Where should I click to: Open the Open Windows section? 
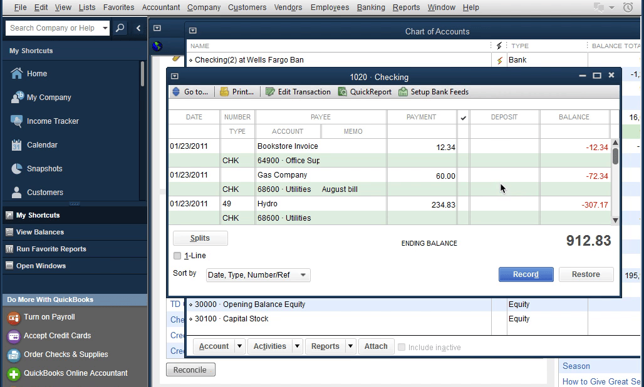coord(75,266)
